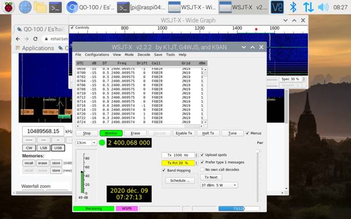
Task: Launch the web browser globe icon
Action: (25, 7)
